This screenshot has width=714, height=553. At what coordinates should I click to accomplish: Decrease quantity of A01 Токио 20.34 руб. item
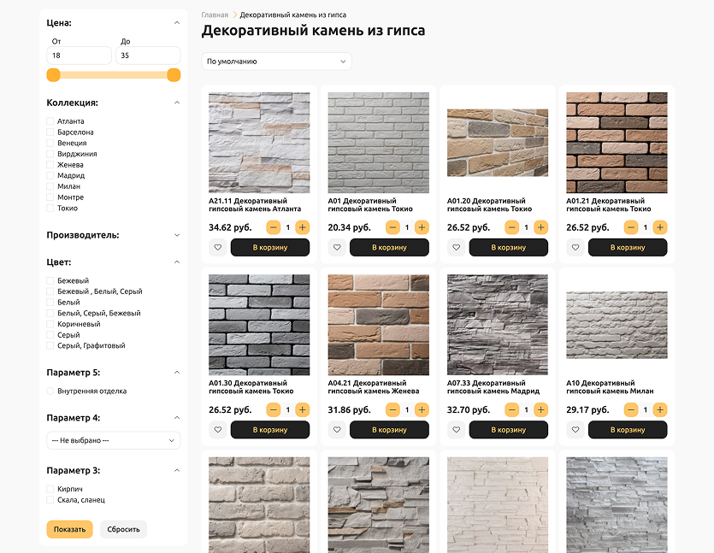click(x=392, y=227)
